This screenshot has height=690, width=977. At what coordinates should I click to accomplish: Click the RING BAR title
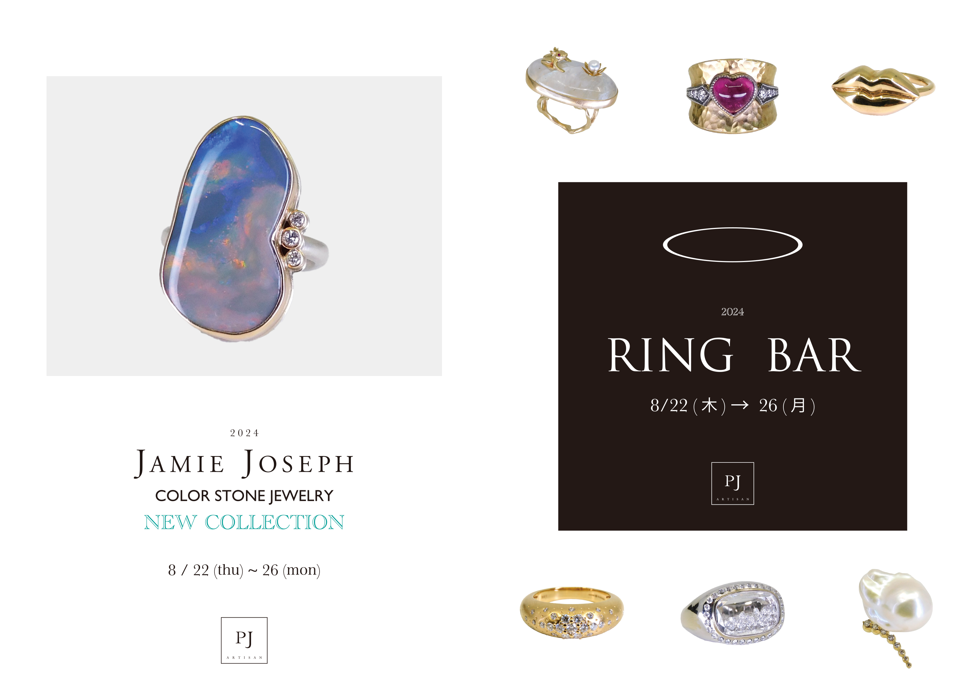coord(734,355)
